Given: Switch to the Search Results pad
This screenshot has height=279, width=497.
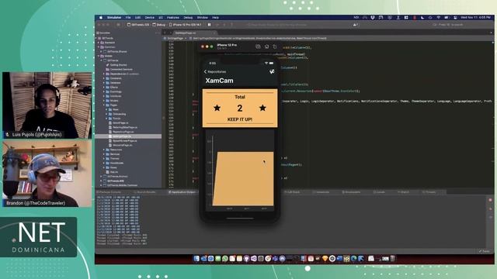Looking at the screenshot, I should 144,192.
